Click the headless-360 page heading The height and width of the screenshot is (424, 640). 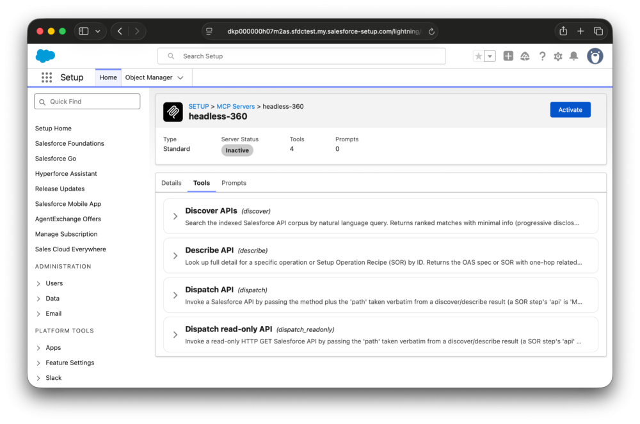pyautogui.click(x=218, y=116)
